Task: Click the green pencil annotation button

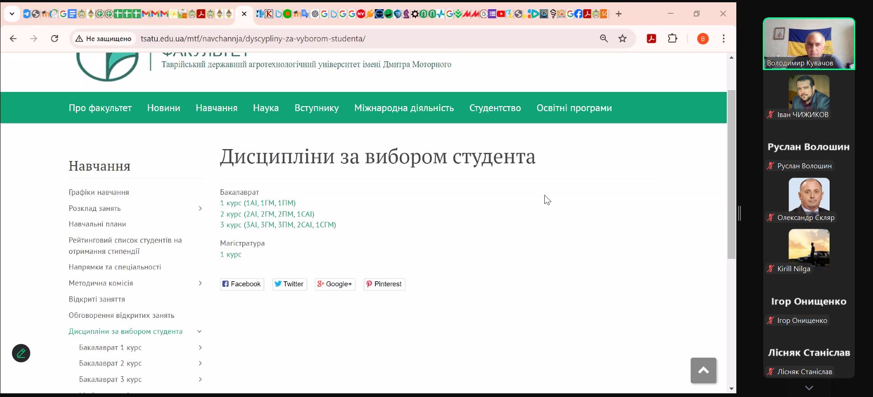Action: [21, 353]
